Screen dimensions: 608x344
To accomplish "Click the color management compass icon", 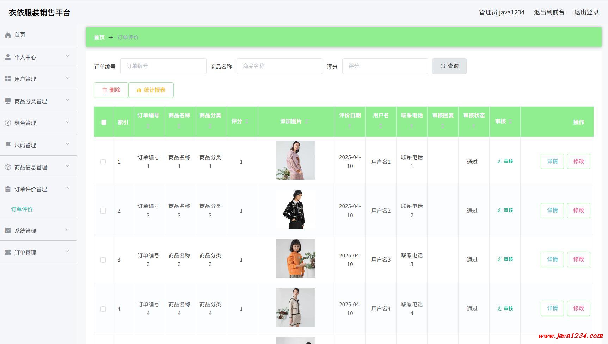I will [8, 123].
